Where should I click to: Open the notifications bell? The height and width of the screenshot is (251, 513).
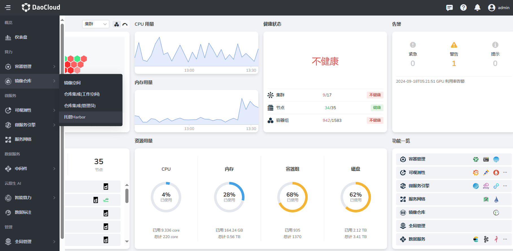tap(477, 8)
